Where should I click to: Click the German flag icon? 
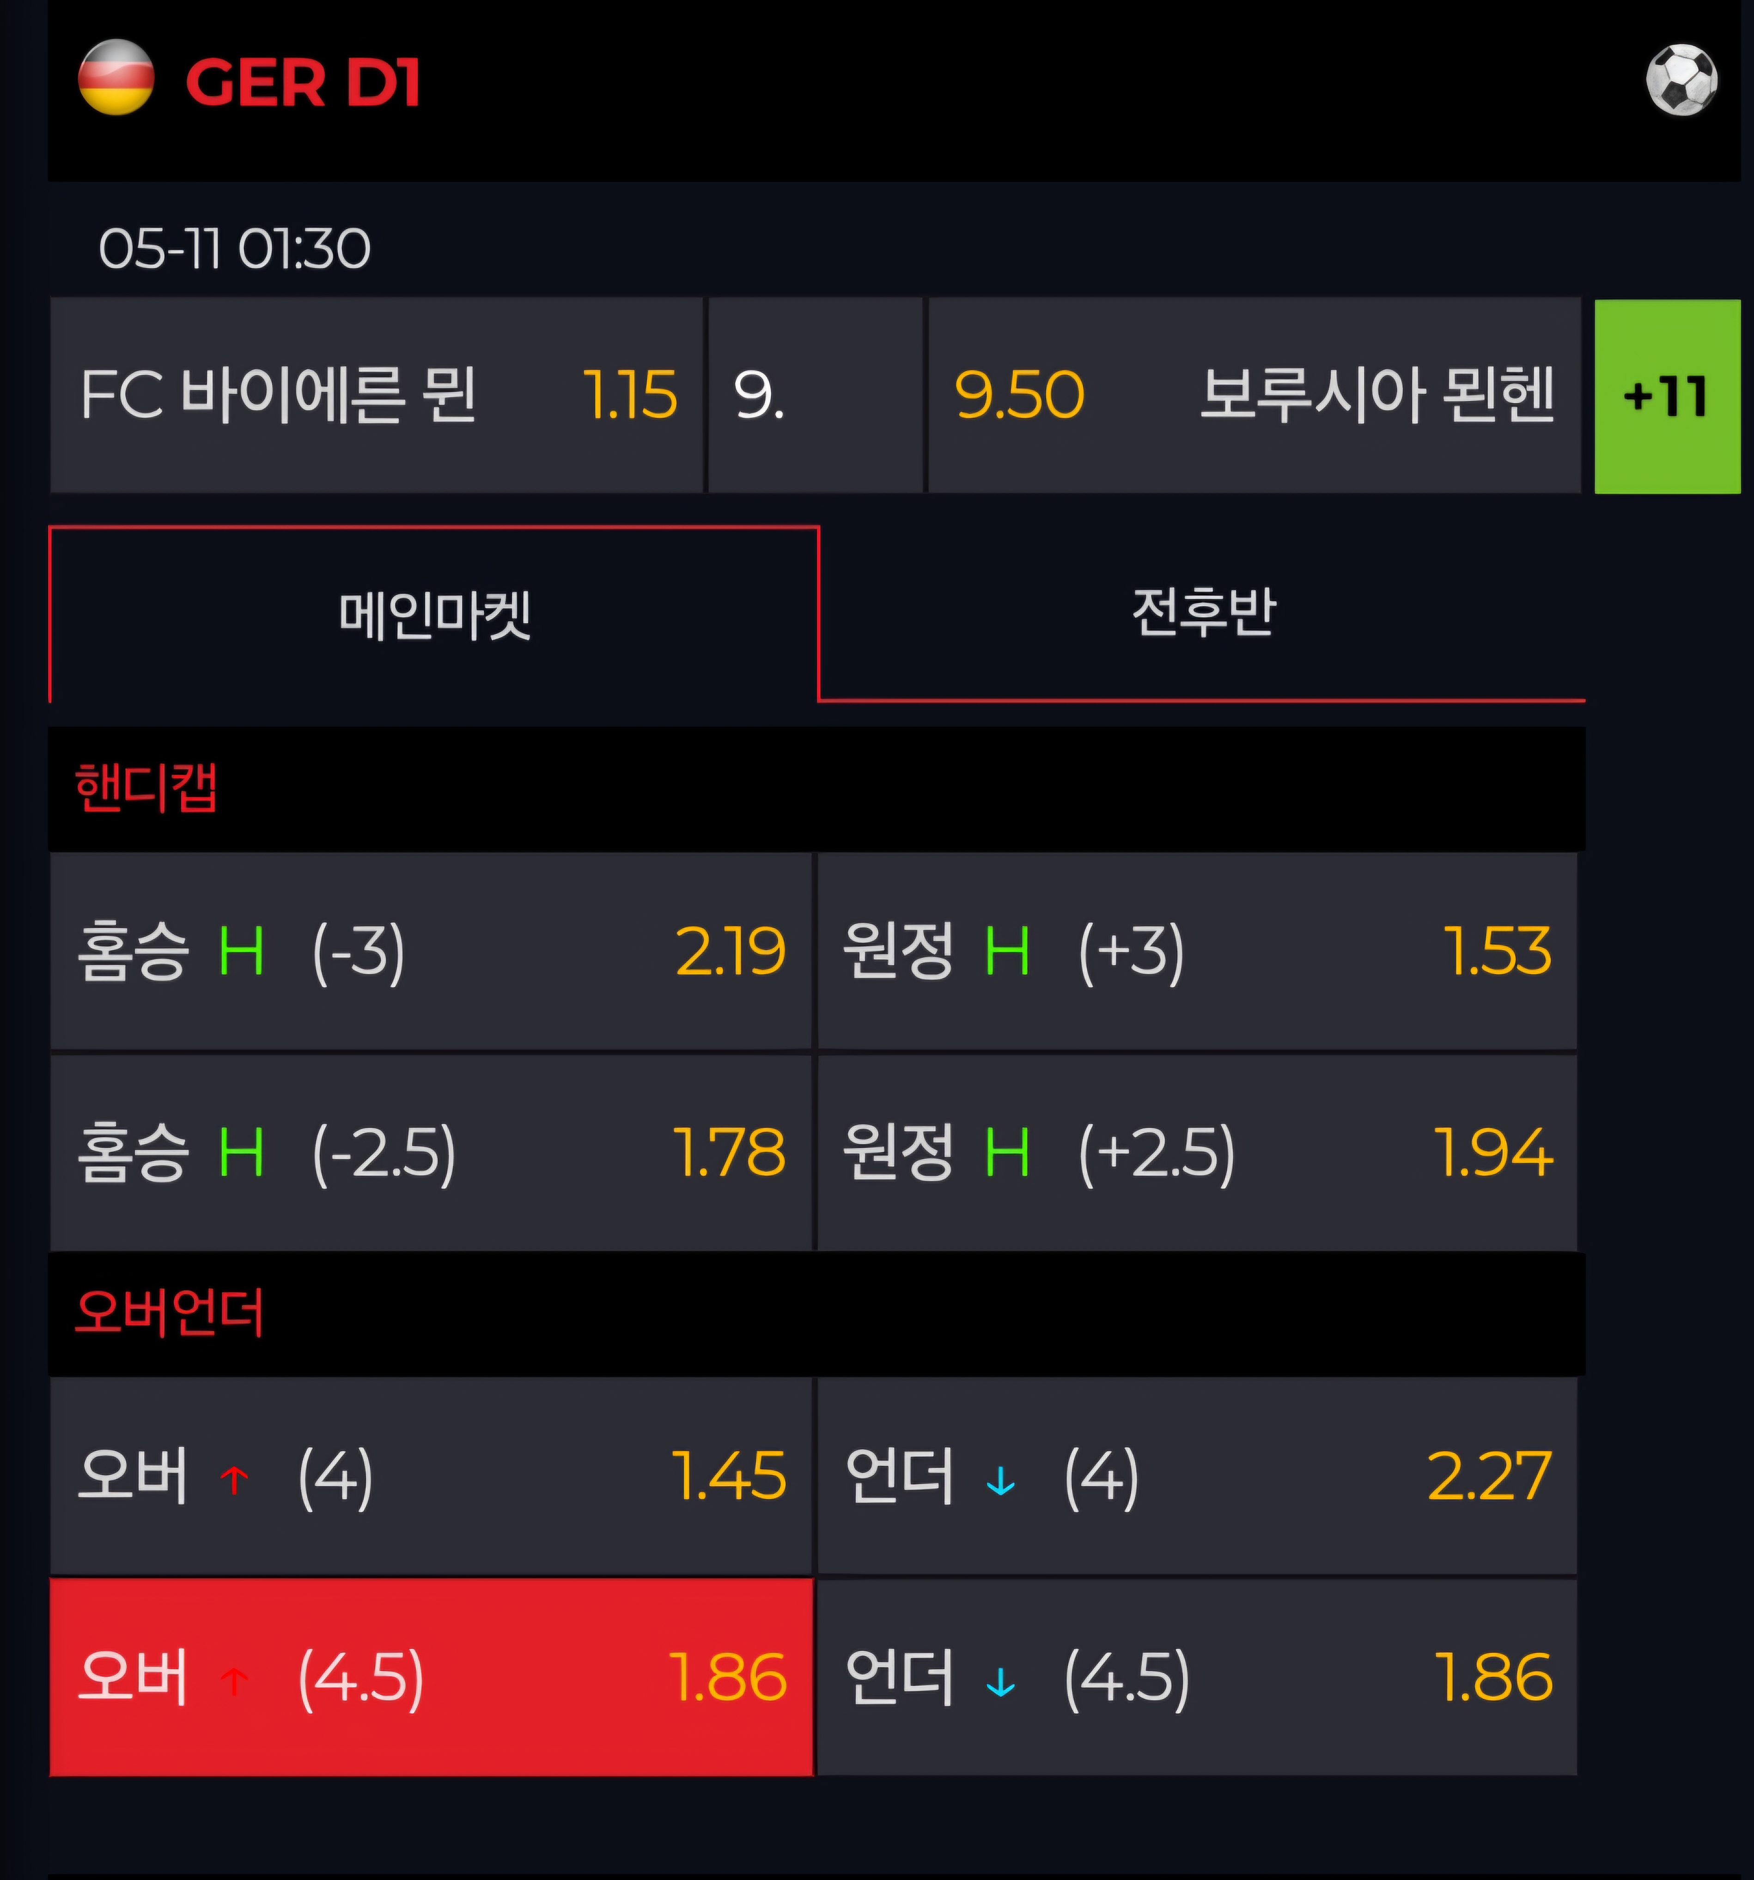click(116, 77)
